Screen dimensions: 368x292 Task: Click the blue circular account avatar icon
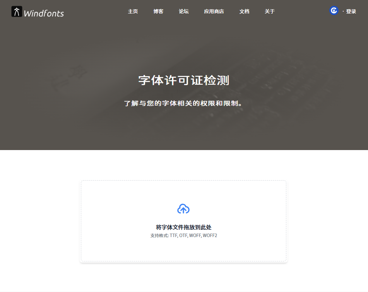click(x=334, y=11)
